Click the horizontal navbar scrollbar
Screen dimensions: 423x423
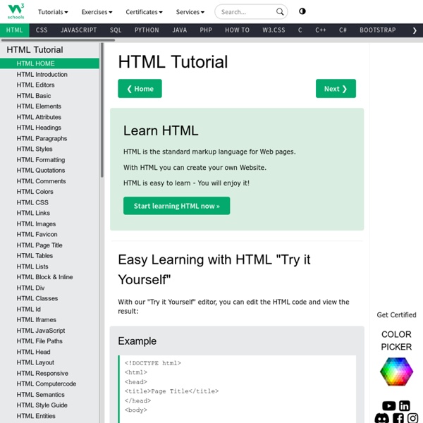coord(59,40)
